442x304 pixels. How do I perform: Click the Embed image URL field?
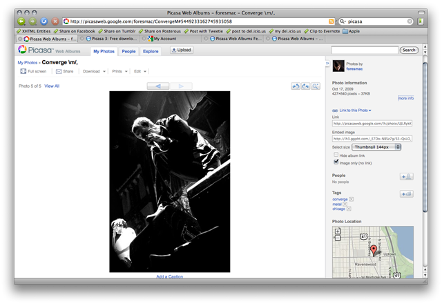point(372,138)
